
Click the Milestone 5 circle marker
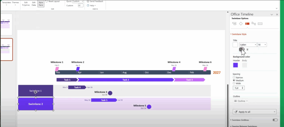pyautogui.click(x=149, y=107)
